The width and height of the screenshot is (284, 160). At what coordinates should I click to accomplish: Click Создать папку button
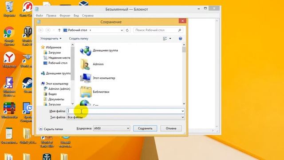(79, 39)
